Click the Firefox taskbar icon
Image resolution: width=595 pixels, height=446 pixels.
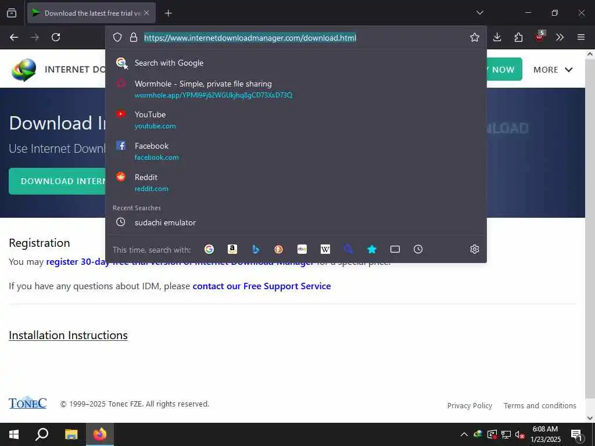coord(100,434)
